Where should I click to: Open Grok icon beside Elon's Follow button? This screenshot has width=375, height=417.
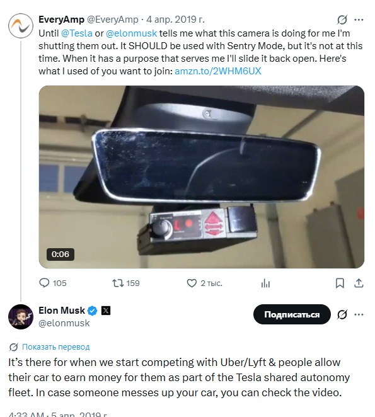(x=342, y=314)
